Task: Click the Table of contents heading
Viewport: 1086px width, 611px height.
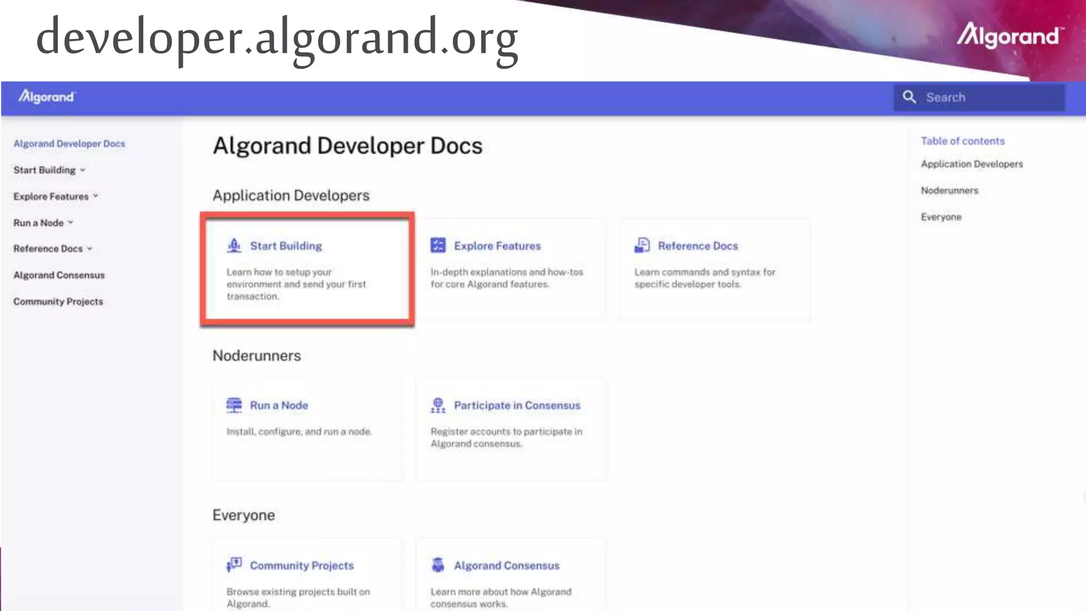Action: coord(962,141)
